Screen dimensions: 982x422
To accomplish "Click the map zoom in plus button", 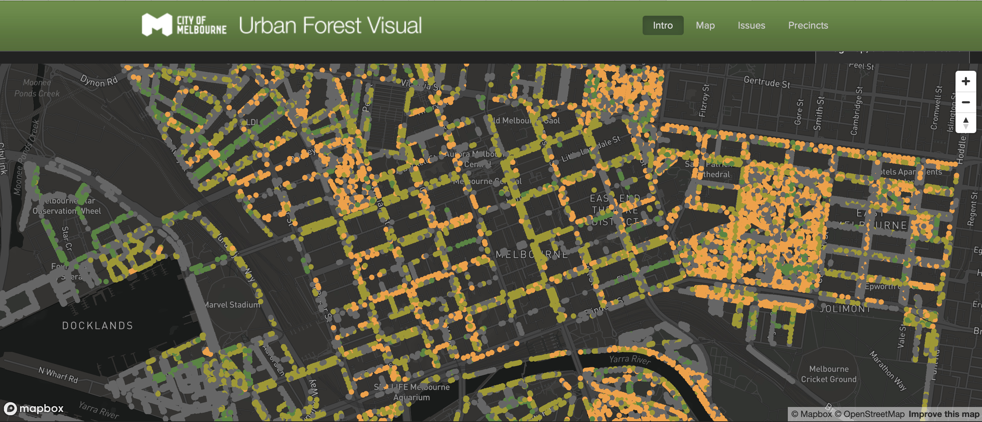I will click(965, 81).
